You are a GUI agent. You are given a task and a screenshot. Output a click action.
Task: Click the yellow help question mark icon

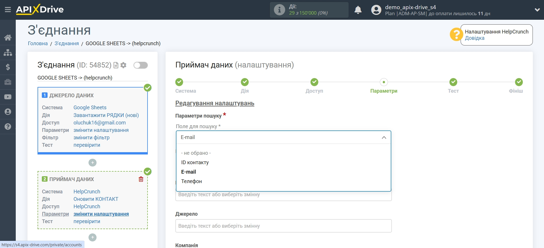pos(456,35)
